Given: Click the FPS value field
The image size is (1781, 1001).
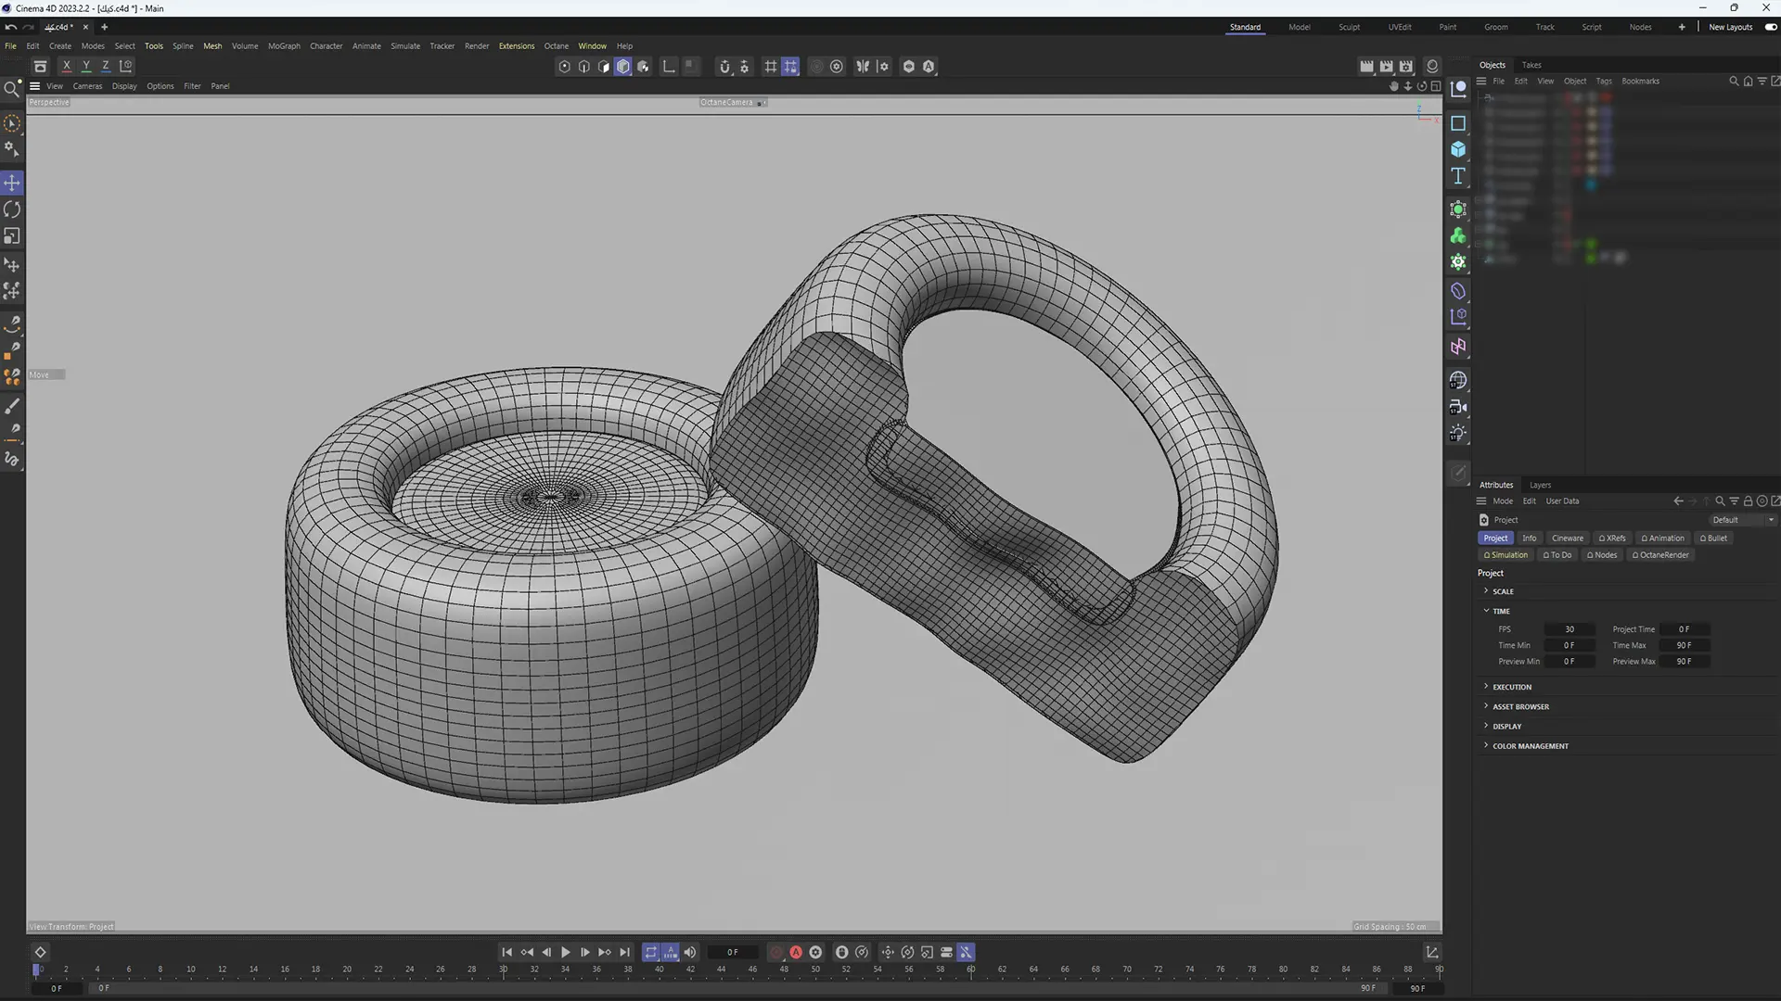Looking at the screenshot, I should tap(1569, 629).
